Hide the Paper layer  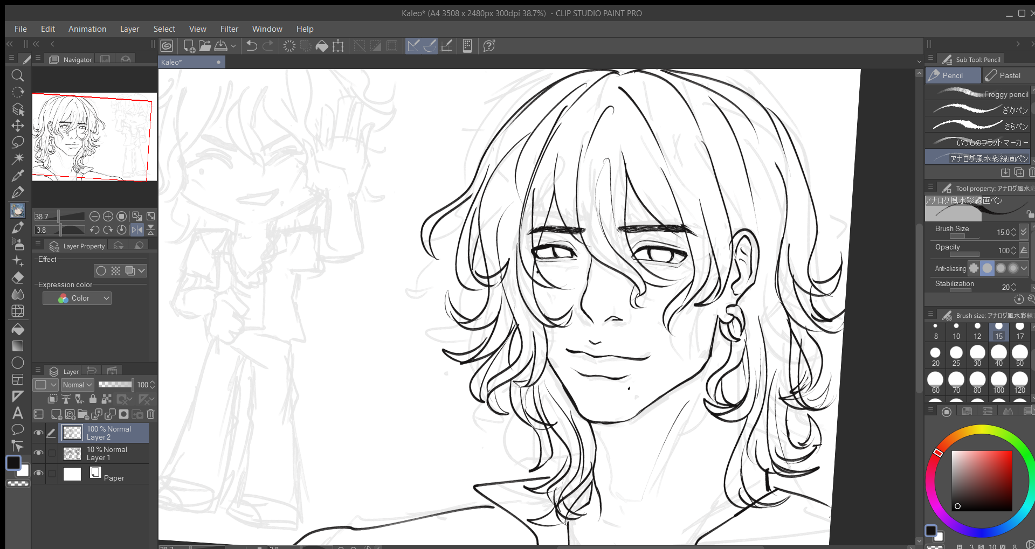pyautogui.click(x=38, y=474)
